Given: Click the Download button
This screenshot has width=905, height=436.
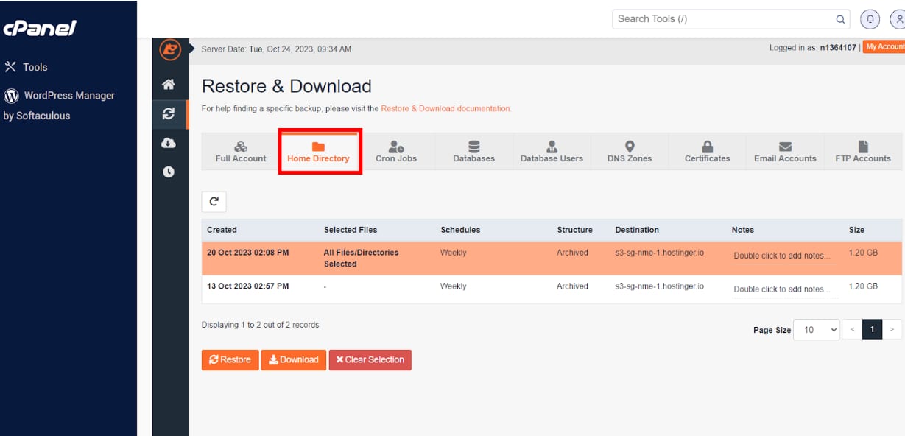Looking at the screenshot, I should click(293, 359).
